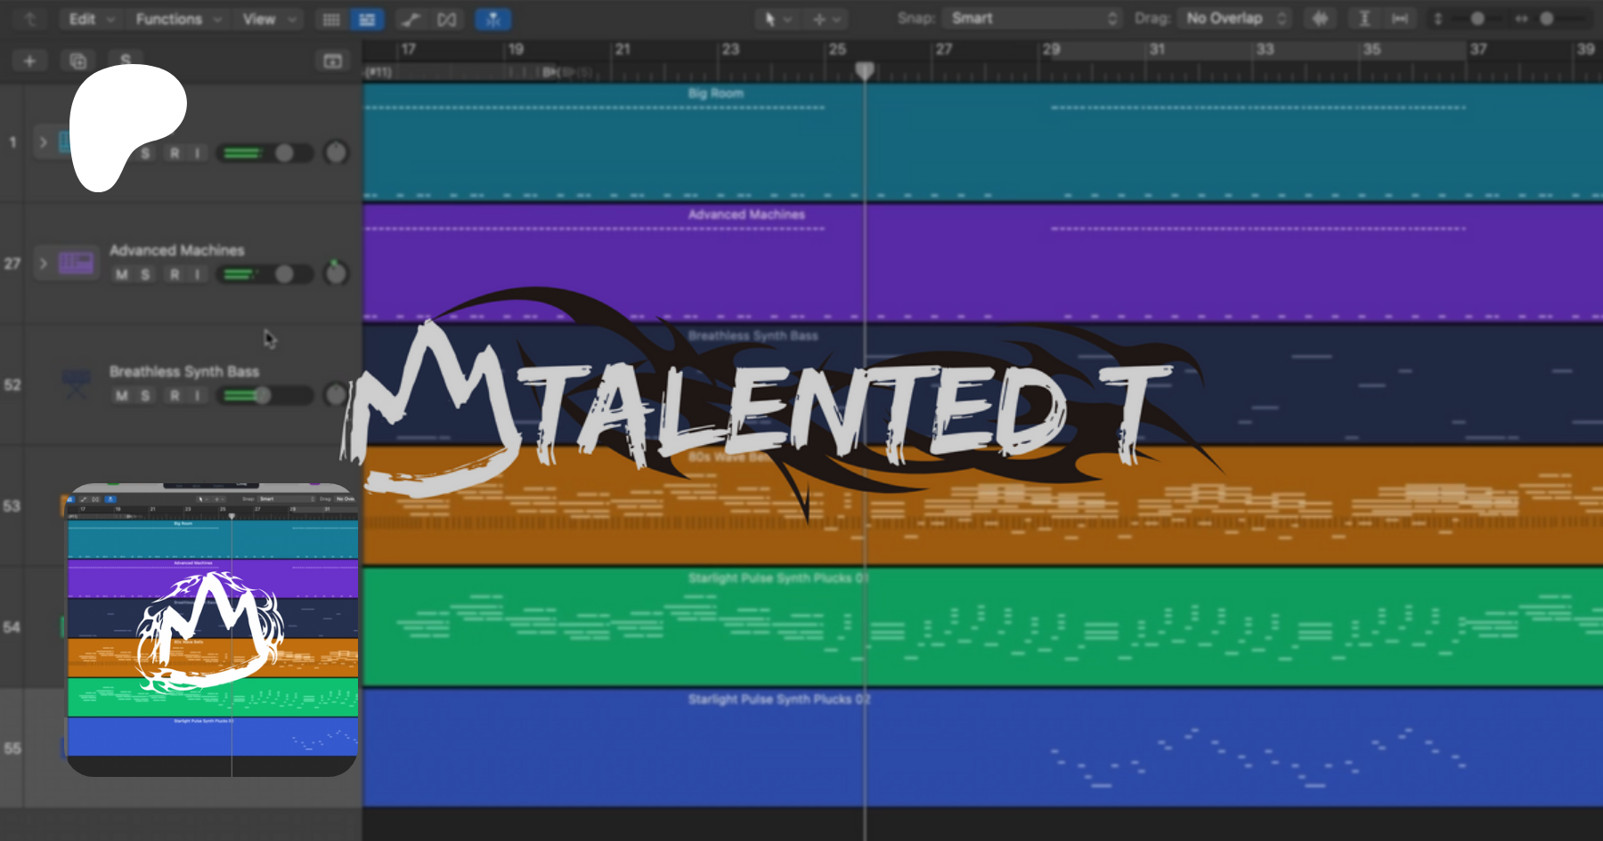The image size is (1603, 841).
Task: Mute the Advanced Machines track
Action: pos(122,275)
